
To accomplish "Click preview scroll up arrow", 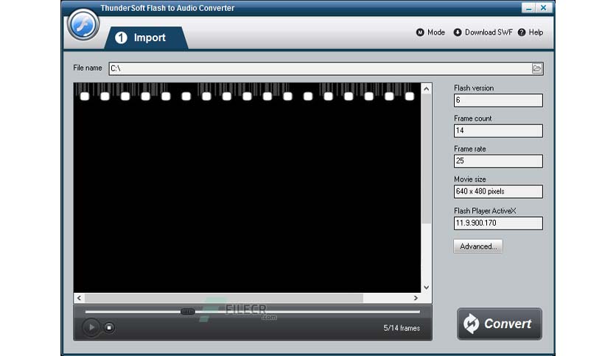I will point(427,89).
